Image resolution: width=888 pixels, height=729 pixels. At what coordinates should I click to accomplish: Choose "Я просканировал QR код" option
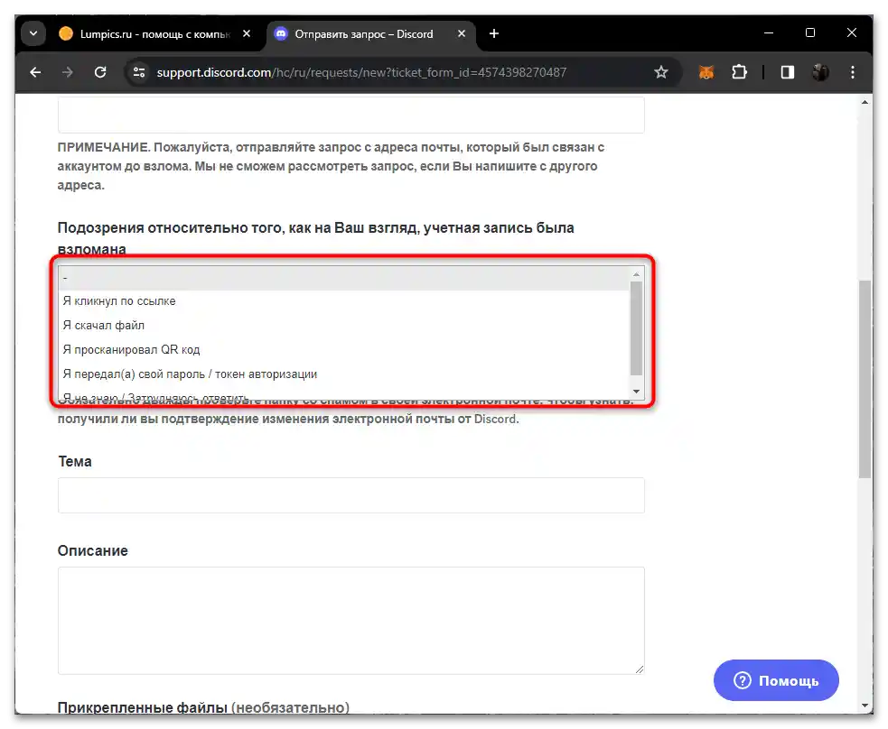344,349
